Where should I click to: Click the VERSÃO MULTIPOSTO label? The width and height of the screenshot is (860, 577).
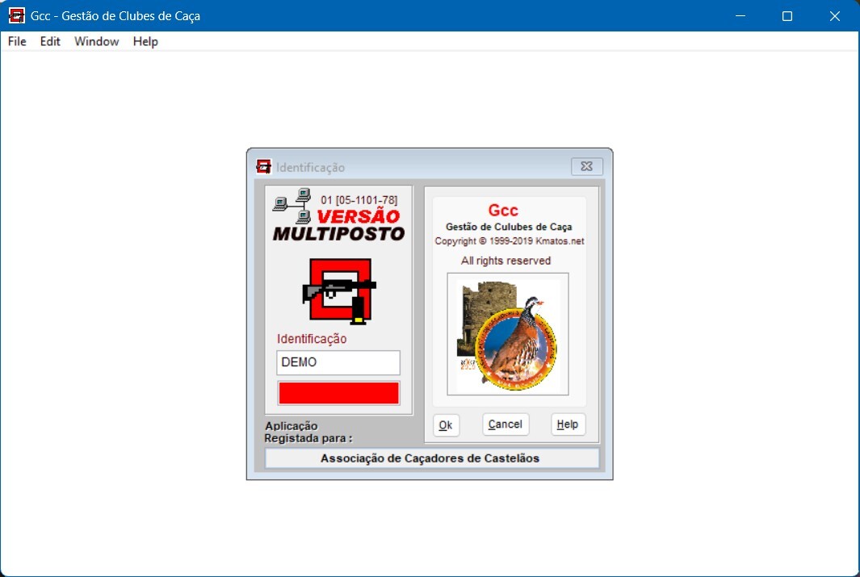point(339,226)
